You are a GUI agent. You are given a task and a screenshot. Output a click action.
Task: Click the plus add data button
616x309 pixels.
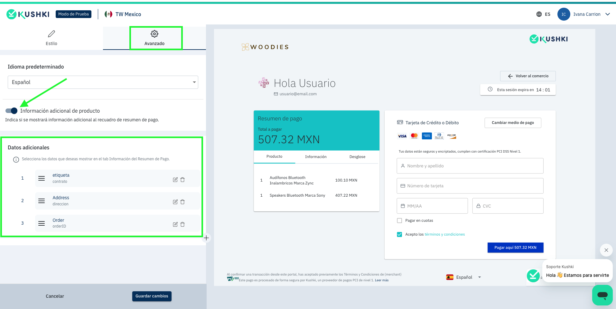[206, 238]
